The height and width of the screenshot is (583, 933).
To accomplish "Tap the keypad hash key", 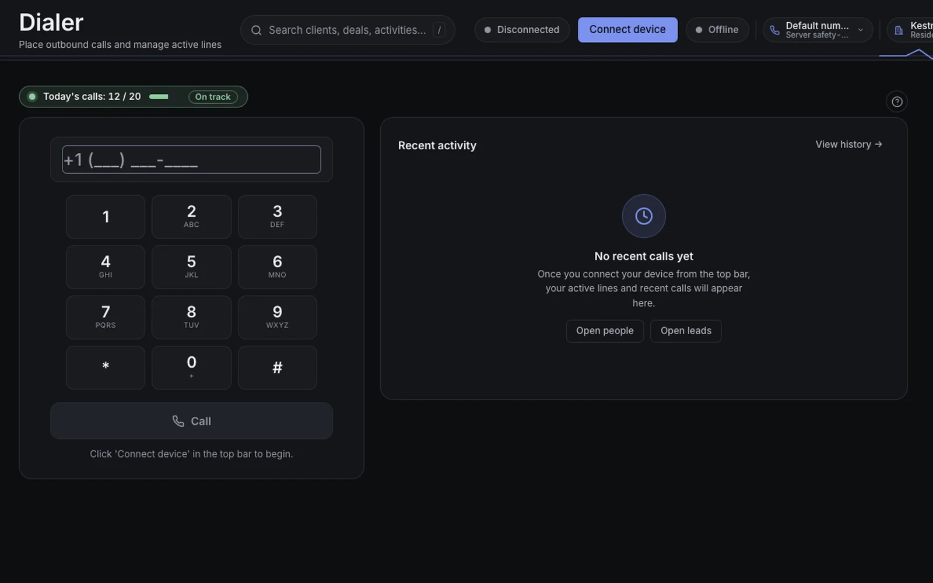I will tap(278, 368).
